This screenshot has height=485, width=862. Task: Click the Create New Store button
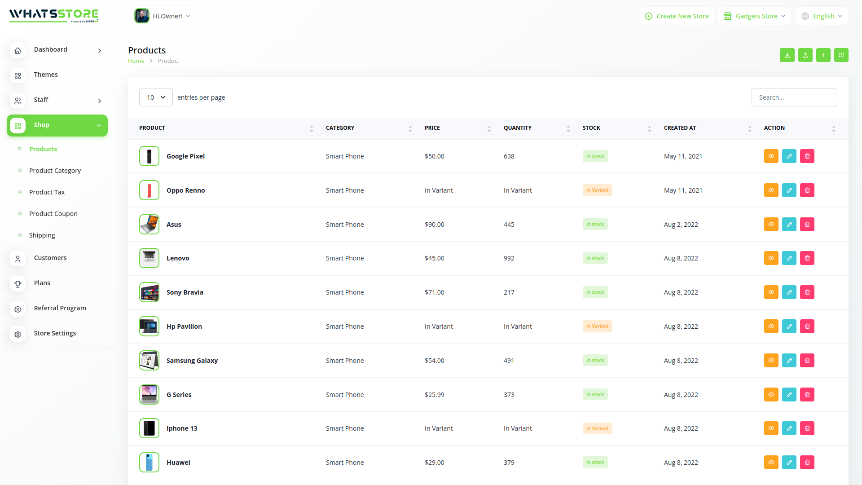tap(677, 16)
